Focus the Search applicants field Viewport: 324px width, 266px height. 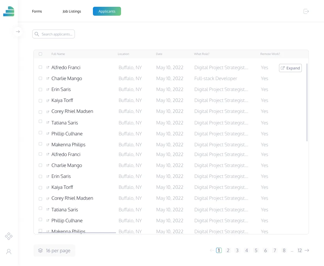coord(54,34)
